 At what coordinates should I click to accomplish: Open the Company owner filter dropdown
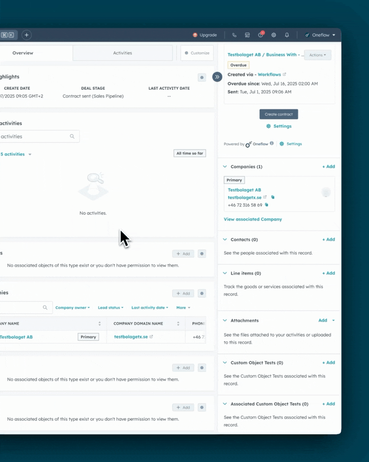[x=72, y=308]
